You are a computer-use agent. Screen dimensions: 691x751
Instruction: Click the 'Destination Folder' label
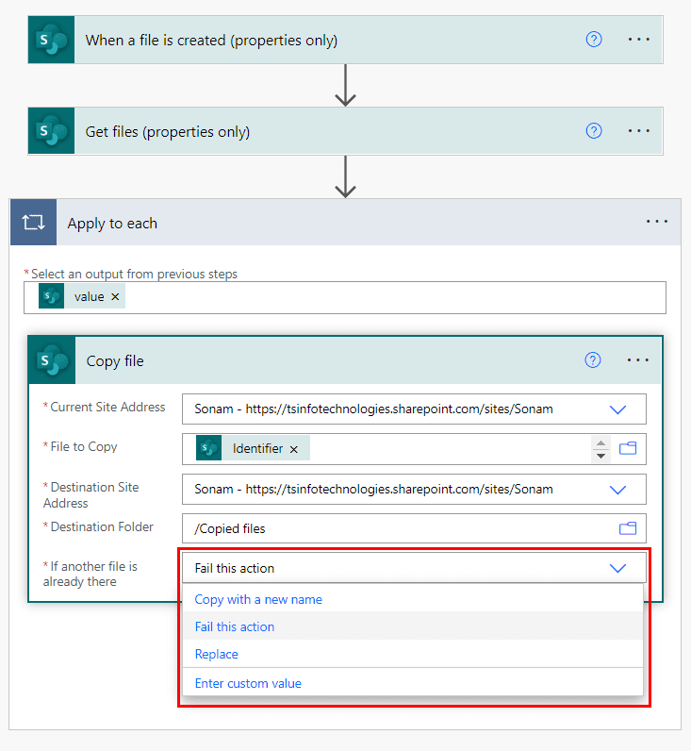(x=102, y=526)
